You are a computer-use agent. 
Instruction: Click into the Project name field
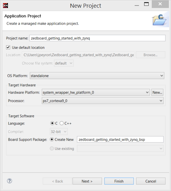(x=97, y=38)
